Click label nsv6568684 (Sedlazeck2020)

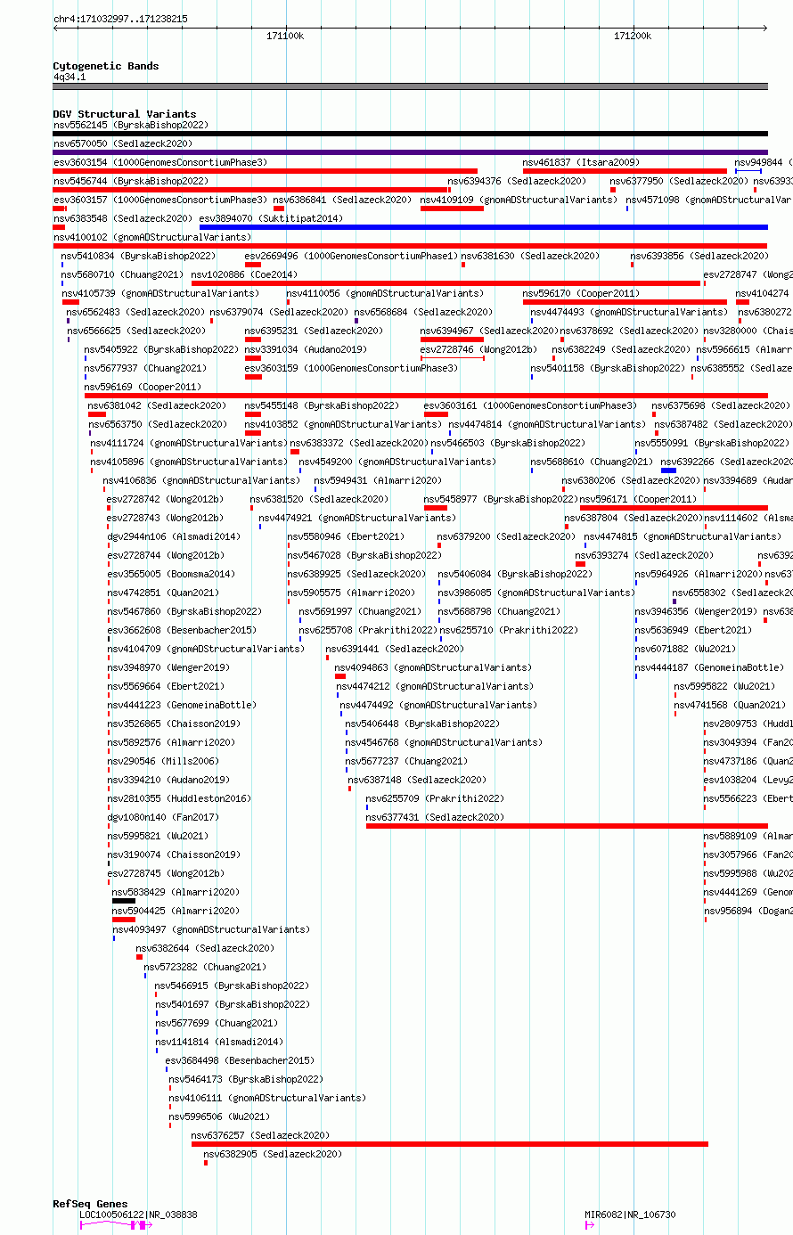pos(423,312)
